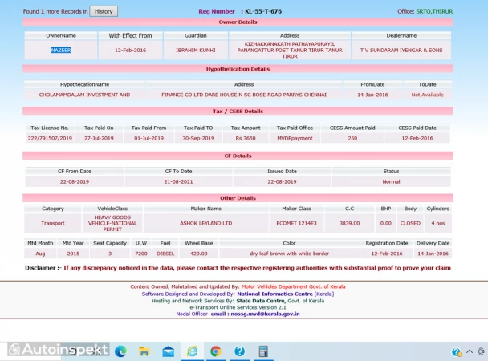Click the CF Details section header

pos(238,156)
